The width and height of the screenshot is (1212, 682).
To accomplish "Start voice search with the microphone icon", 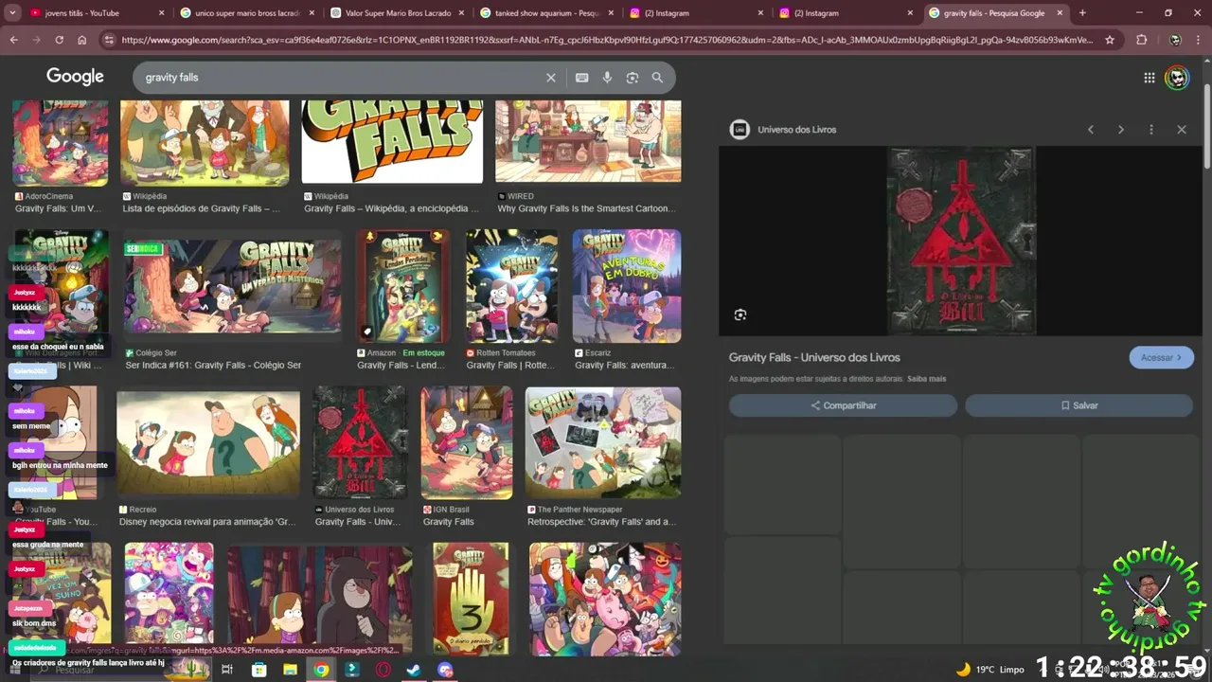I will (607, 78).
